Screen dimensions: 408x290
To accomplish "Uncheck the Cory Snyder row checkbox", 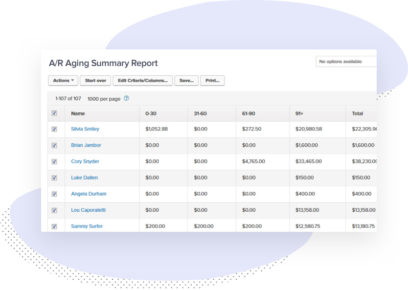I will [x=54, y=161].
